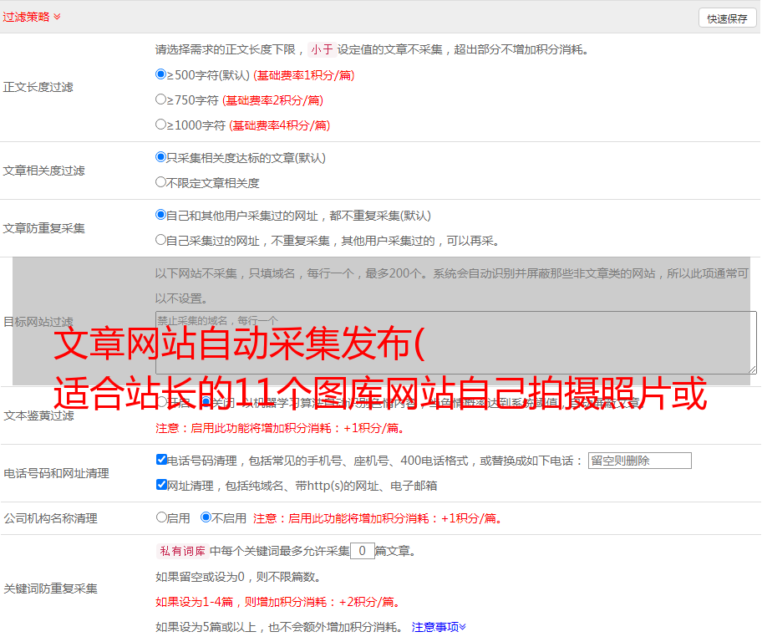Click the 留空则删除 phone replacement field

639,461
